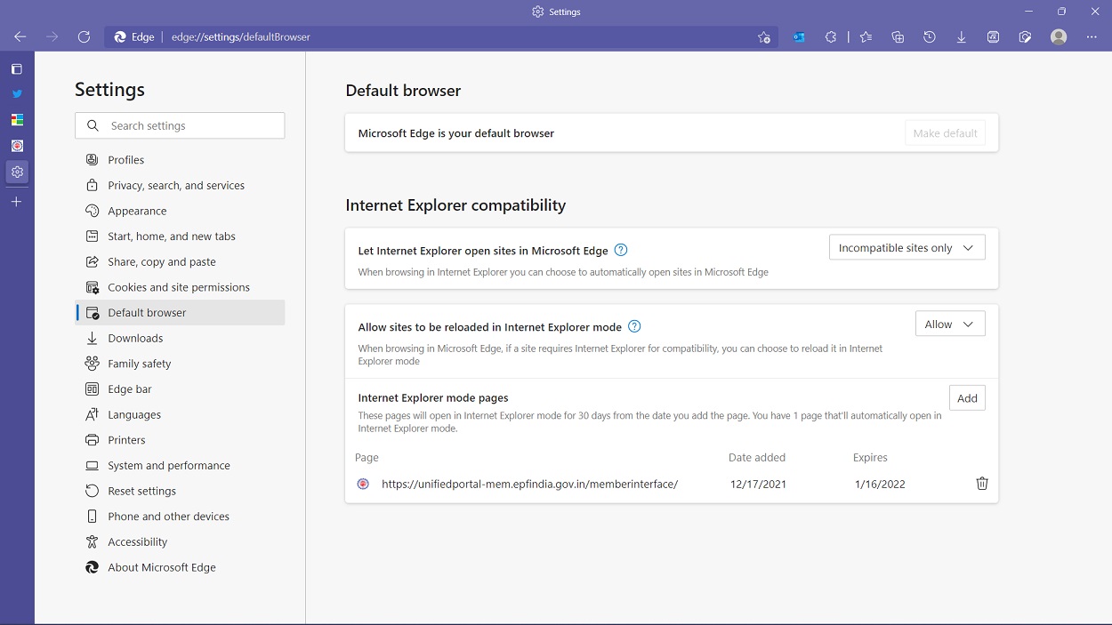The width and height of the screenshot is (1112, 625).
Task: Open Cookies and site permissions
Action: coord(180,287)
